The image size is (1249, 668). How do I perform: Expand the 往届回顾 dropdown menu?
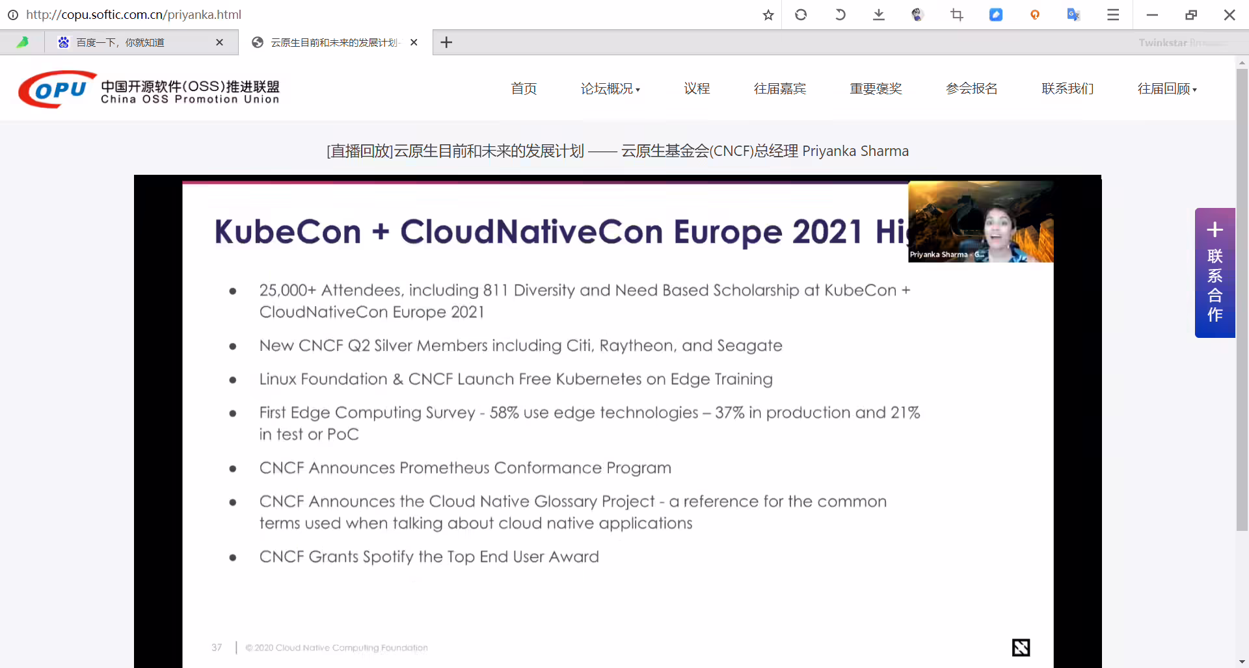[1167, 88]
